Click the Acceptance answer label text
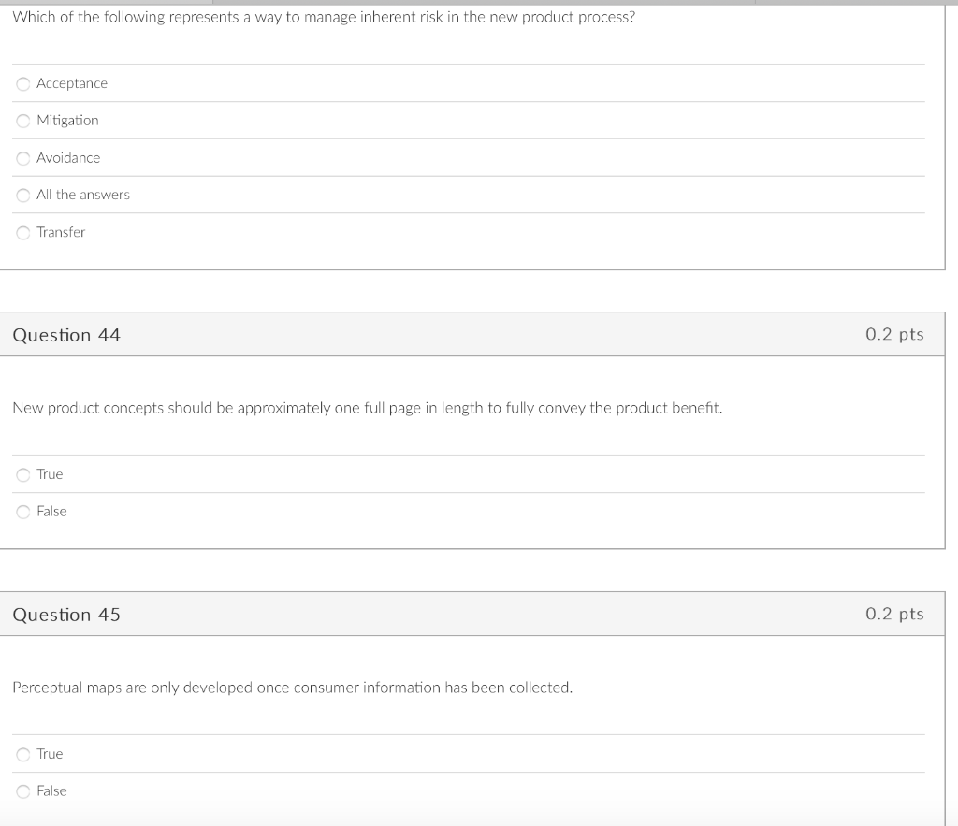This screenshot has height=826, width=958. tap(71, 83)
